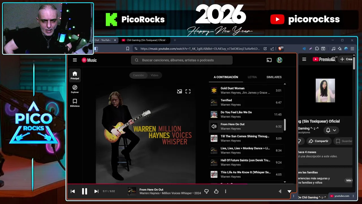362x204 pixels.
Task: Open Biblioteca in the sidebar
Action: click(75, 103)
